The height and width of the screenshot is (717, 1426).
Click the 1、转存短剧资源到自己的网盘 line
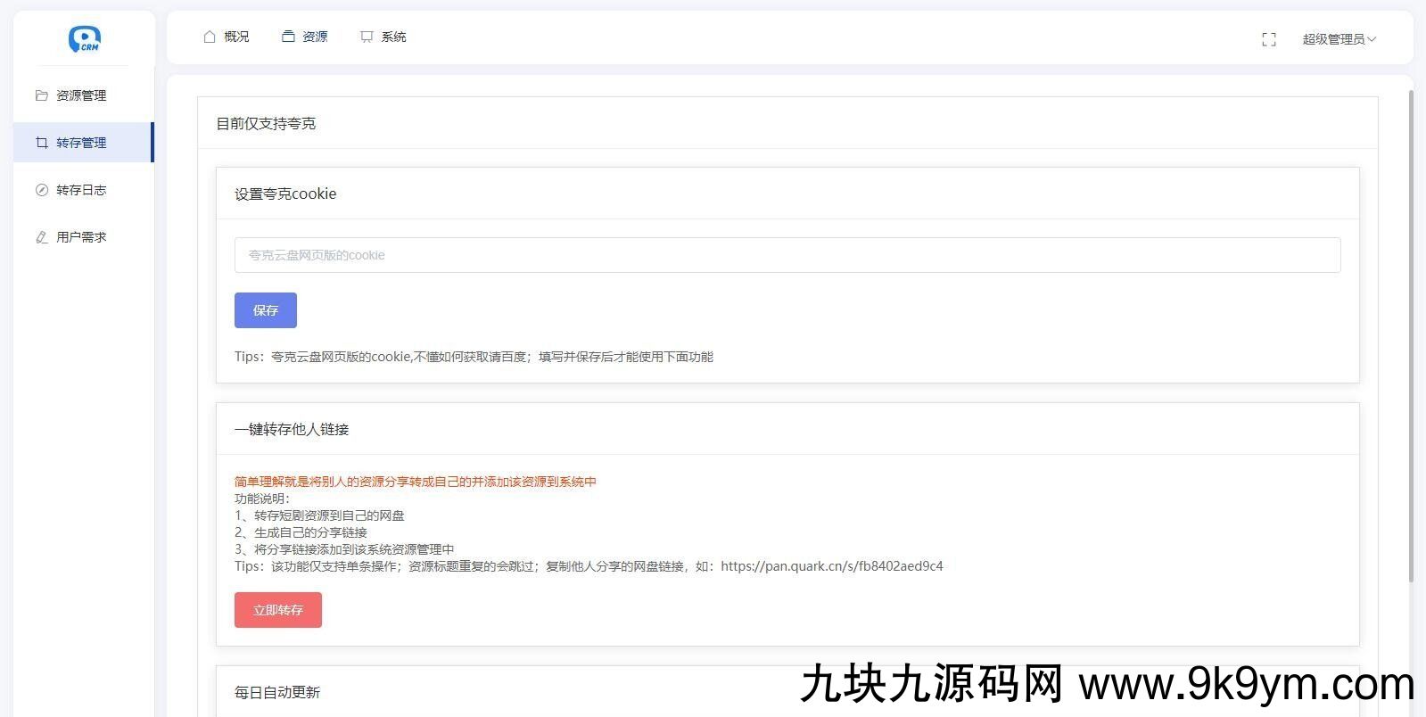click(319, 515)
